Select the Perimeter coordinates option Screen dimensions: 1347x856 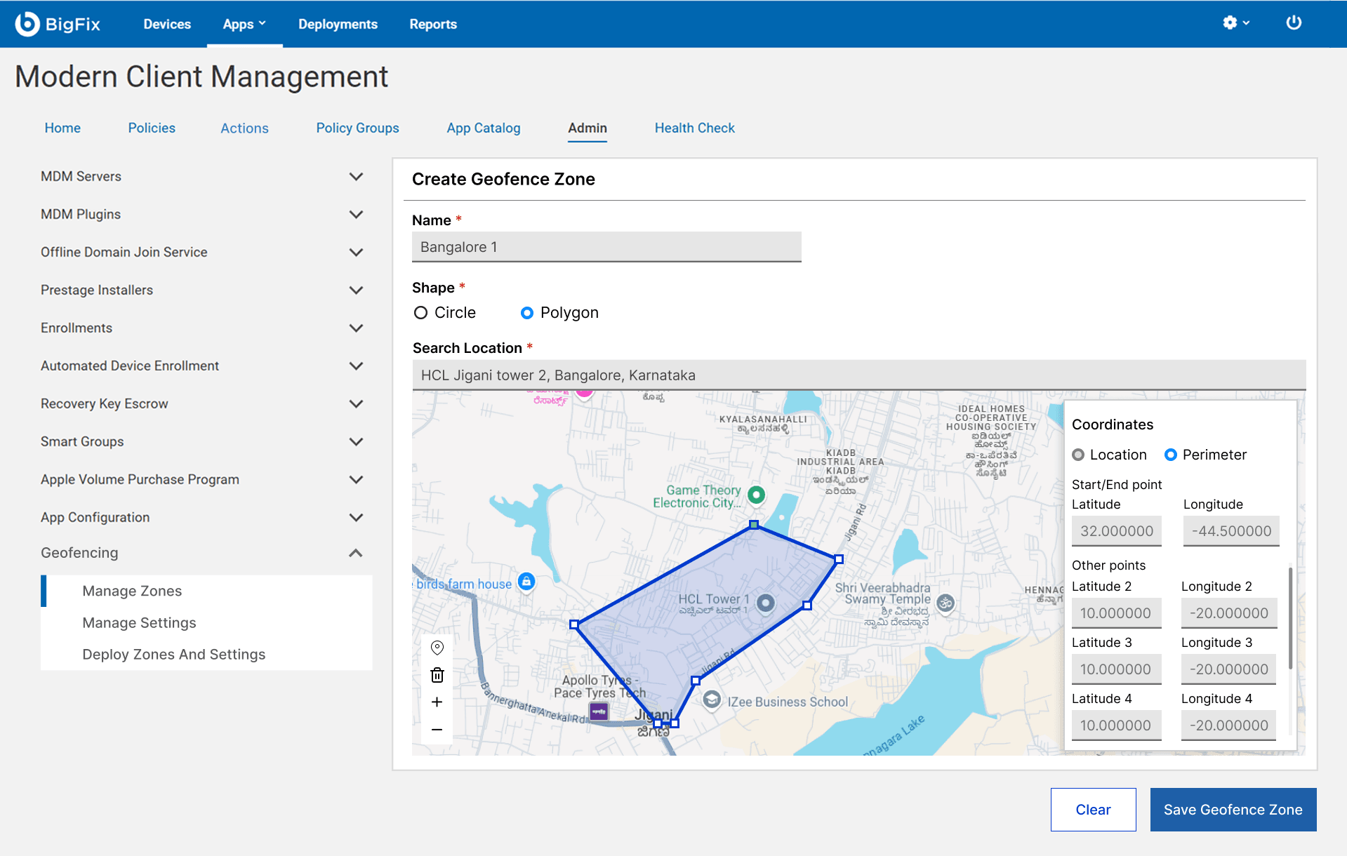tap(1171, 455)
